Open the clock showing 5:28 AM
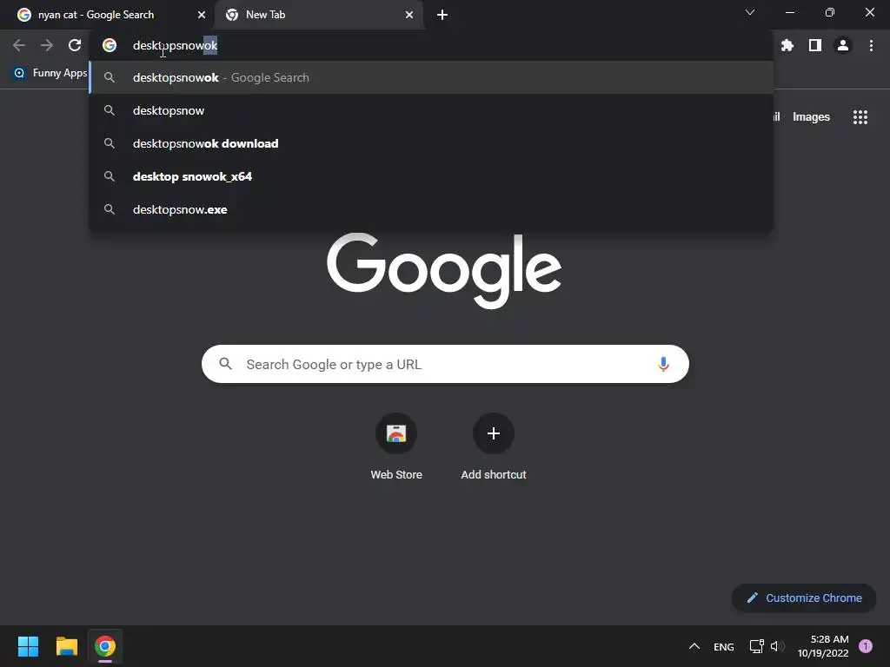Image resolution: width=890 pixels, height=667 pixels. [x=823, y=646]
